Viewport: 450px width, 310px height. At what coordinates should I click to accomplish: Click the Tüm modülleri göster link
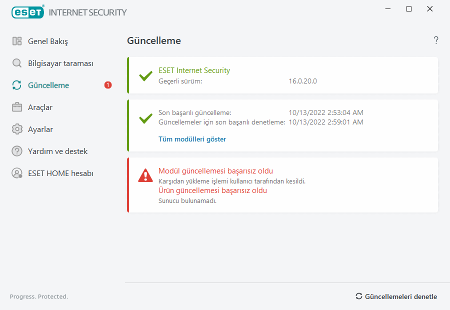192,139
